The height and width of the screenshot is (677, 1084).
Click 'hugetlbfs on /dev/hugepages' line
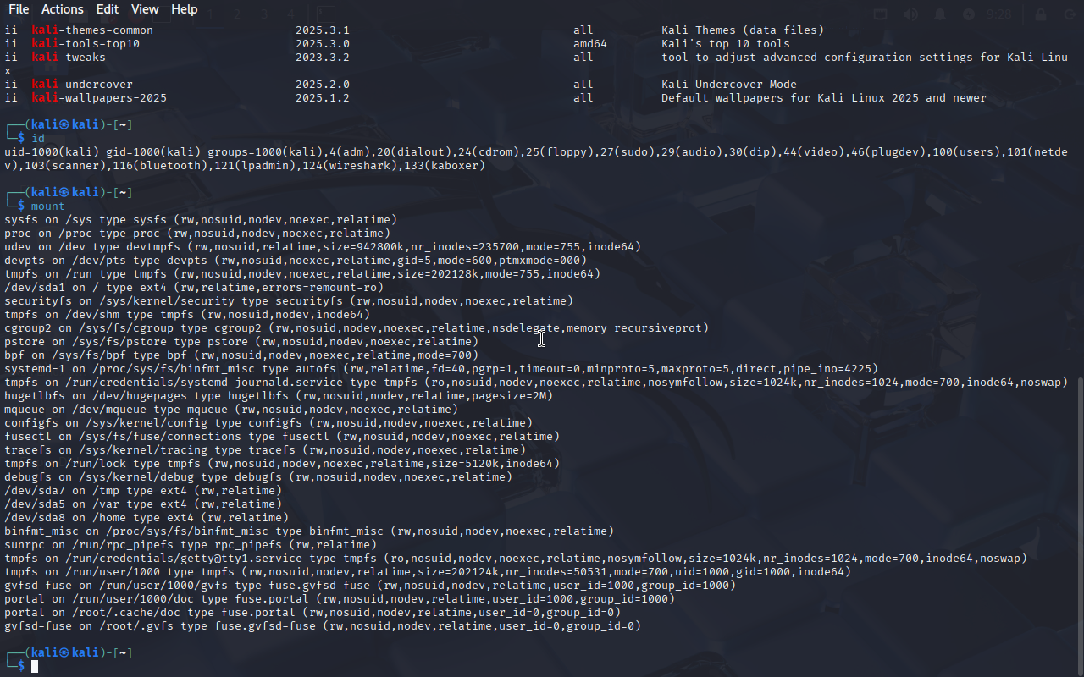pos(279,396)
